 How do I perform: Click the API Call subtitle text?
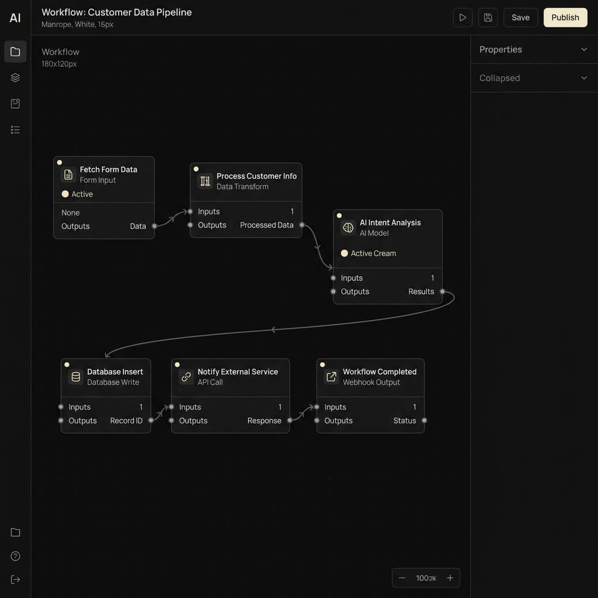coord(210,382)
